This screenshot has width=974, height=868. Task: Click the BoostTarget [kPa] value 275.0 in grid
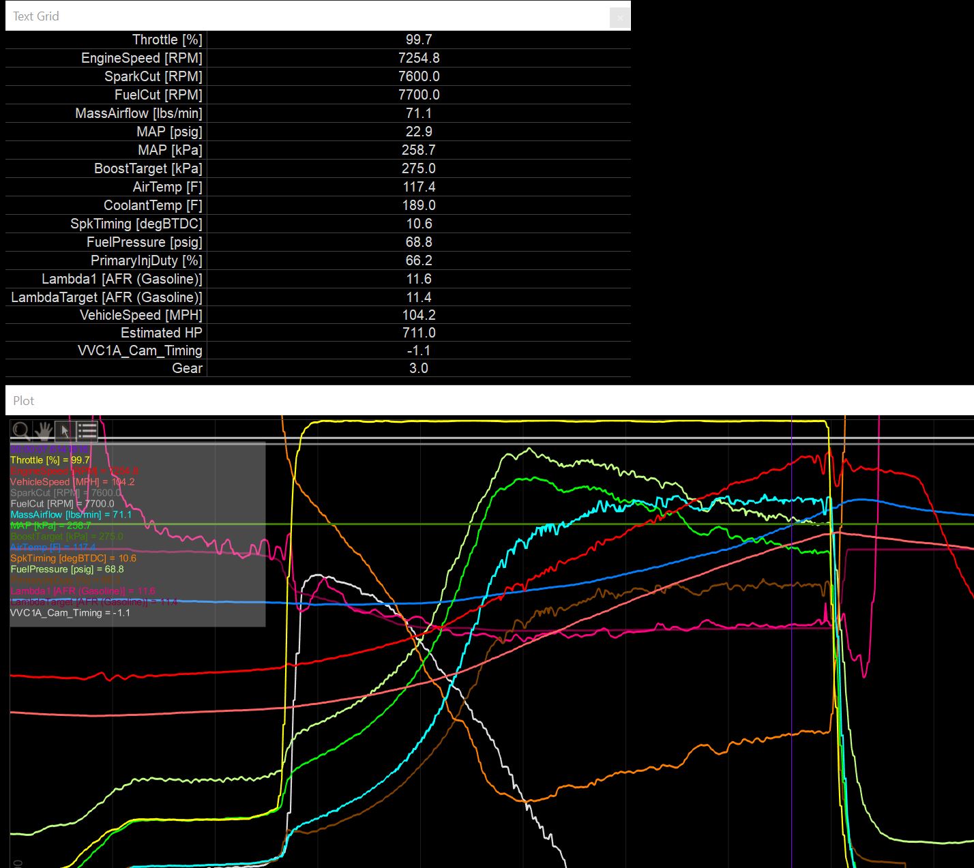(418, 168)
